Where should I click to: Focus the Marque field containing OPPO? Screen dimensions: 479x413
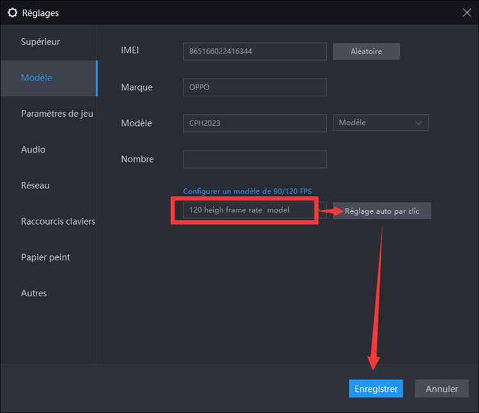coord(254,87)
